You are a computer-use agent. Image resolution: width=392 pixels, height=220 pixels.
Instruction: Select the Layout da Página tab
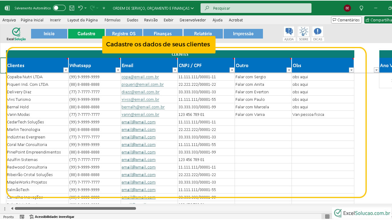(83, 20)
